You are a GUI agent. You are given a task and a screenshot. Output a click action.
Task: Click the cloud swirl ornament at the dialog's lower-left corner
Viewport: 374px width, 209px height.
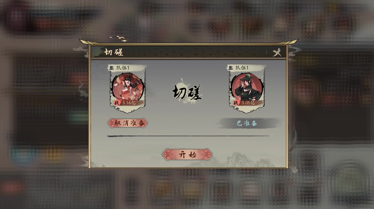[x=82, y=159]
